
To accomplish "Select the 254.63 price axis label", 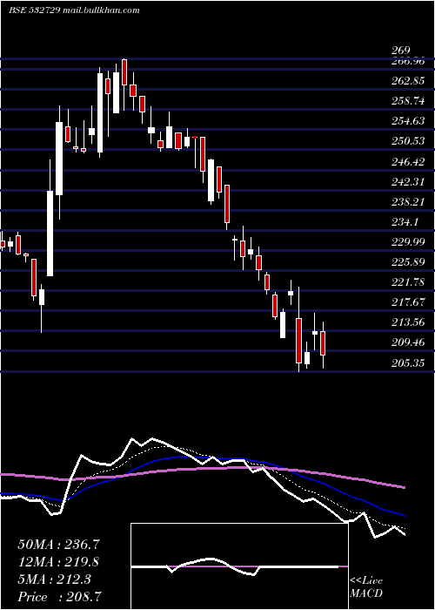I will click(x=408, y=121).
